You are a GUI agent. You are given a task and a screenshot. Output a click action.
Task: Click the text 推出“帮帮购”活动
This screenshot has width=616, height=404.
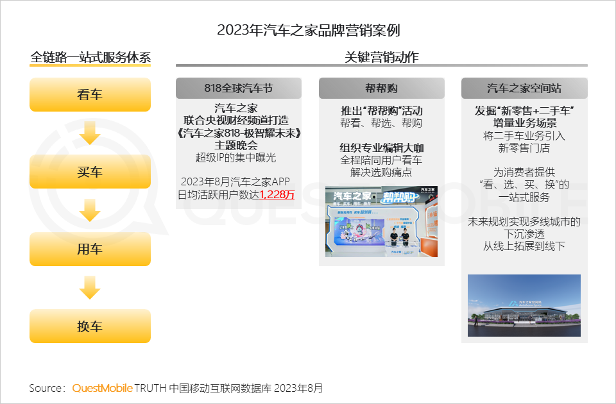[x=381, y=111]
